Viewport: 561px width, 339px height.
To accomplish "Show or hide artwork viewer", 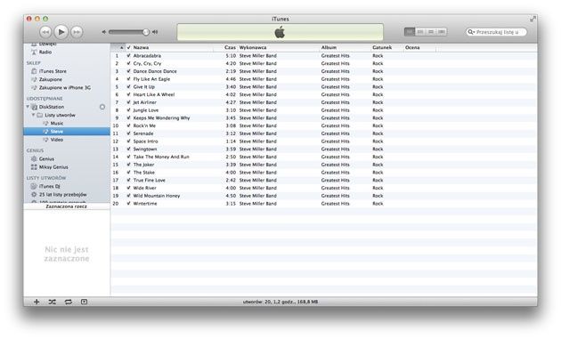I will pyautogui.click(x=84, y=302).
